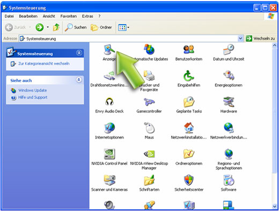Open NVIDIA nView Desktop Manager icon
The image size is (279, 211).
point(149,154)
